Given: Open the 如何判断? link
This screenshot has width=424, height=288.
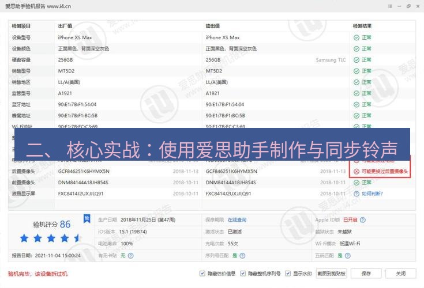Looking at the screenshot, I should click(x=372, y=194).
